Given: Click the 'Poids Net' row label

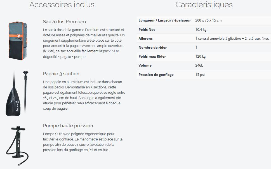Looking at the screenshot, I should [147, 30].
